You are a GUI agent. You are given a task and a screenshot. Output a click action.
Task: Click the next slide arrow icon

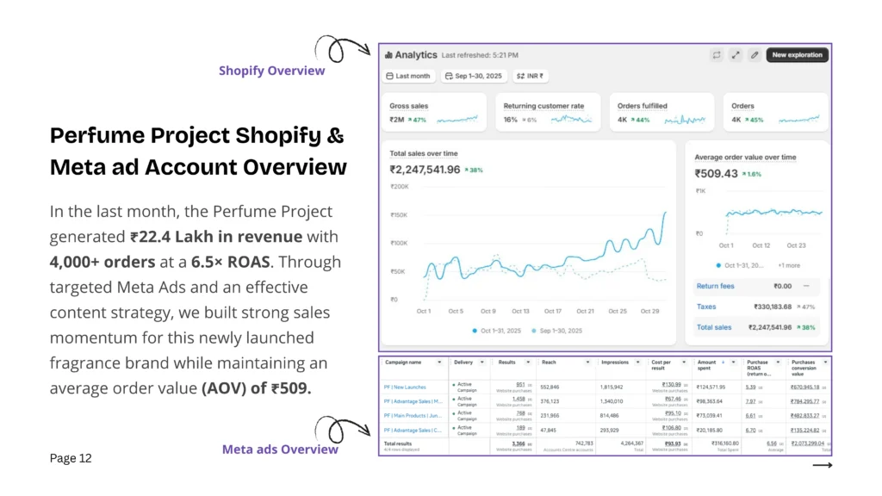pyautogui.click(x=823, y=465)
